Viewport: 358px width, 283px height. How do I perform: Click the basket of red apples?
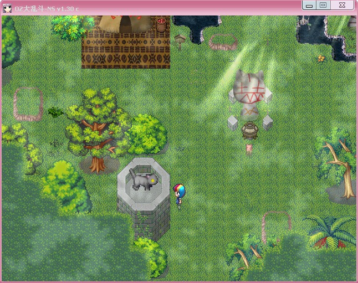tap(161, 24)
